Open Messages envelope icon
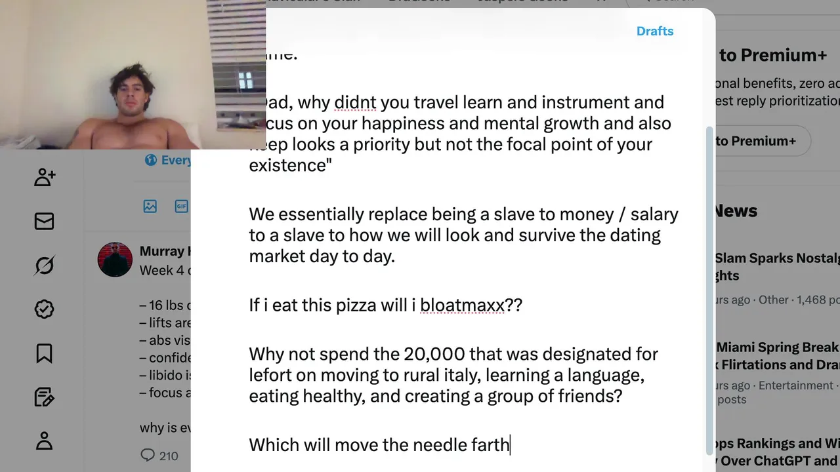 [x=45, y=222]
